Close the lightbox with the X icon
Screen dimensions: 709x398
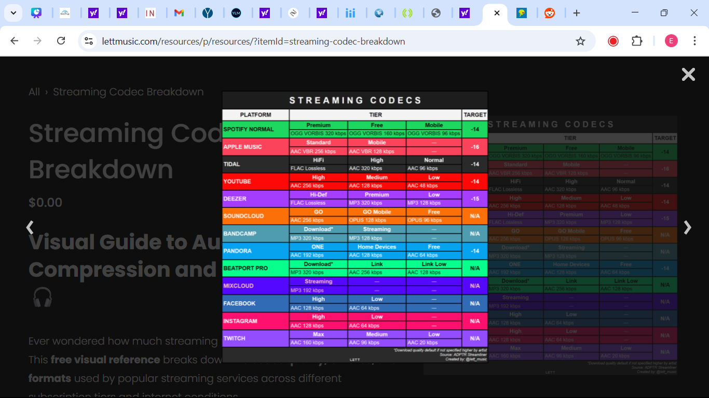[688, 75]
